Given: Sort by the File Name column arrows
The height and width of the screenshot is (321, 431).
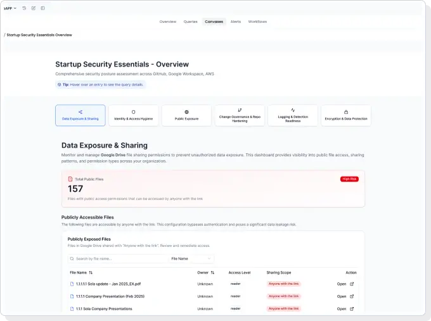Looking at the screenshot, I should (91, 273).
